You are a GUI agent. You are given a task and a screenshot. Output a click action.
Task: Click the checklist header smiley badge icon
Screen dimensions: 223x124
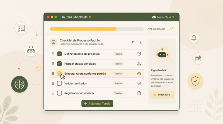[x=54, y=42]
